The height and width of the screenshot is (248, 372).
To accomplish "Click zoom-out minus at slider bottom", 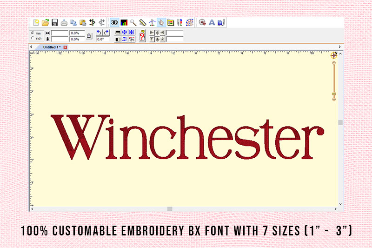I will (334, 99).
